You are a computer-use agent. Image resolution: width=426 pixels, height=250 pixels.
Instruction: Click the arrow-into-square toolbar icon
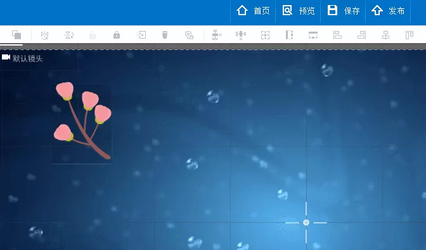tap(141, 35)
